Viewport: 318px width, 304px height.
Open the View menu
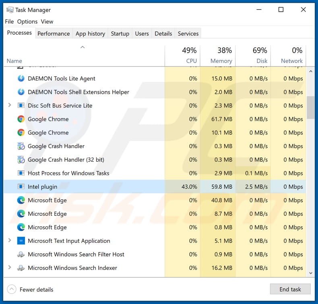pos(47,21)
